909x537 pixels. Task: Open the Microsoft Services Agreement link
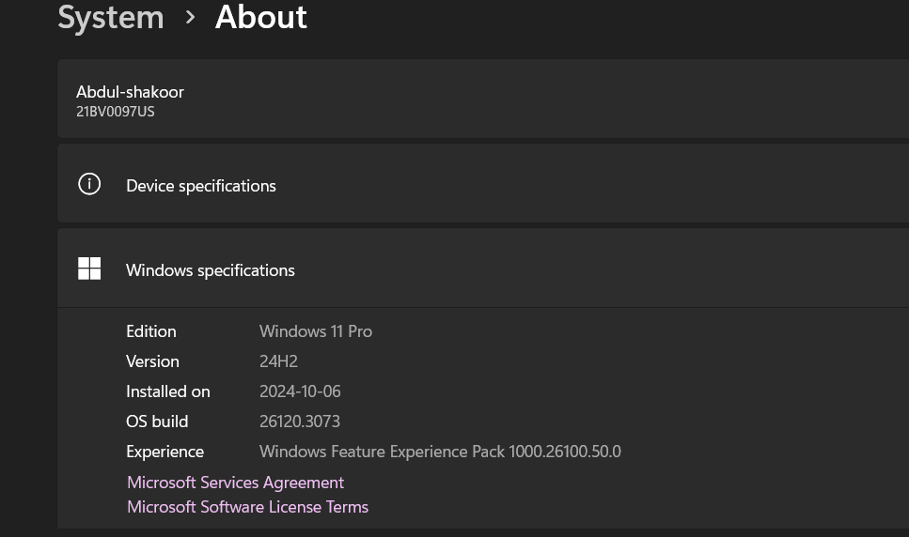point(235,483)
